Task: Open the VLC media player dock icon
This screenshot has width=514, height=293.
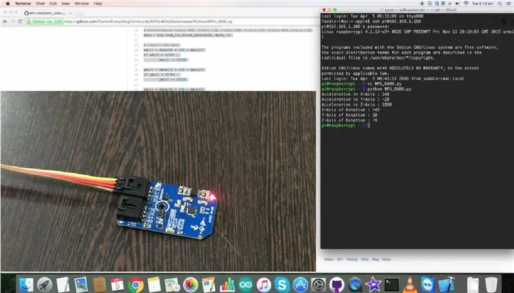Action: [409, 285]
